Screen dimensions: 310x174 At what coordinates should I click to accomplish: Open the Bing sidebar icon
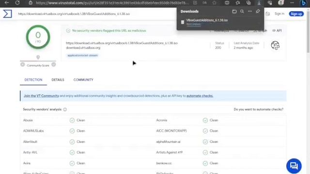(x=303, y=3)
